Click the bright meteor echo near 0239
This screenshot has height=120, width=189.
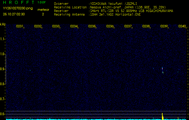pos(163,70)
